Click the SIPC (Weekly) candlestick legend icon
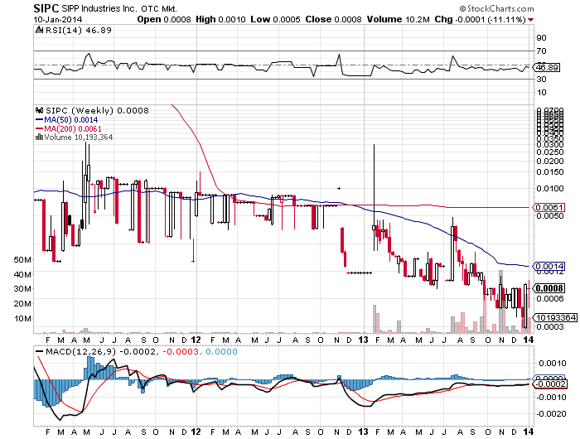Screen dimensions: 580x439 tap(36, 109)
